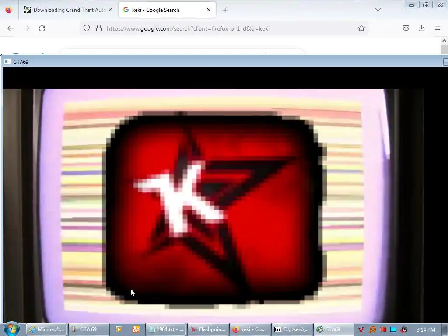This screenshot has width=448, height=336.
Task: Reload the current page
Action: (x=42, y=28)
